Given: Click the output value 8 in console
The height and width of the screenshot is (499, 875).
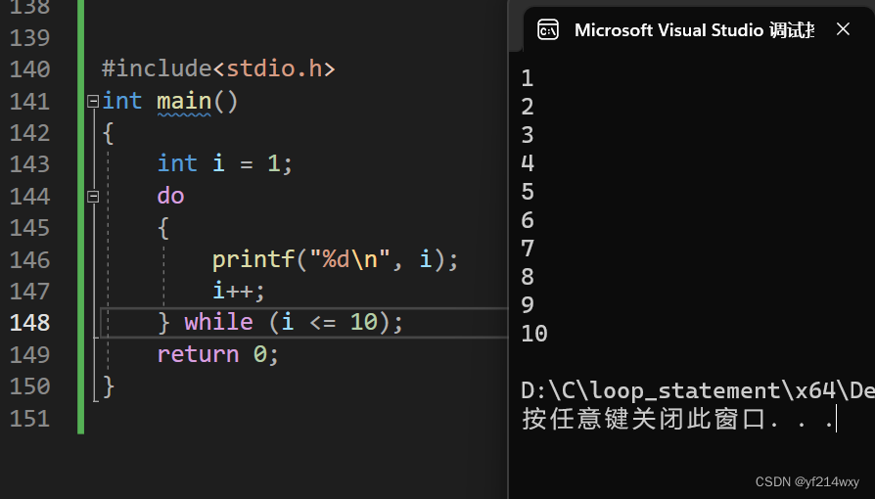Looking at the screenshot, I should click(528, 277).
